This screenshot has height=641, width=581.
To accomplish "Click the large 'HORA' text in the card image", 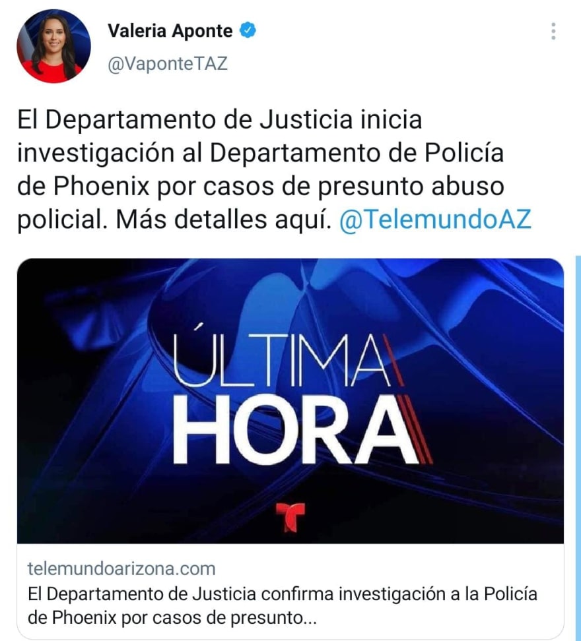I will [294, 429].
